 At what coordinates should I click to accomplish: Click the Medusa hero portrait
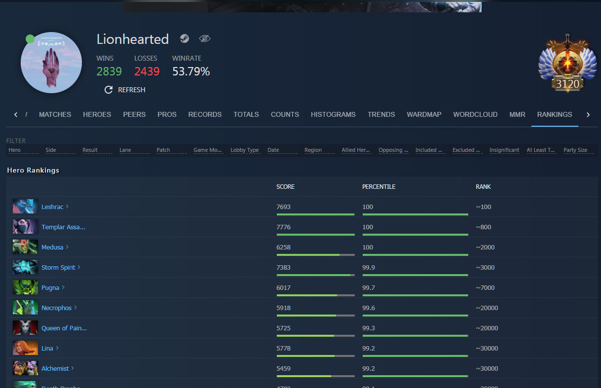(25, 247)
